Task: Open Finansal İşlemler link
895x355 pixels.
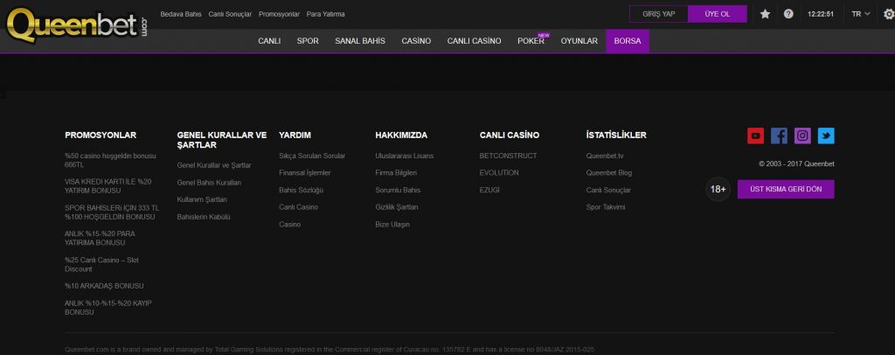Action: click(x=305, y=172)
